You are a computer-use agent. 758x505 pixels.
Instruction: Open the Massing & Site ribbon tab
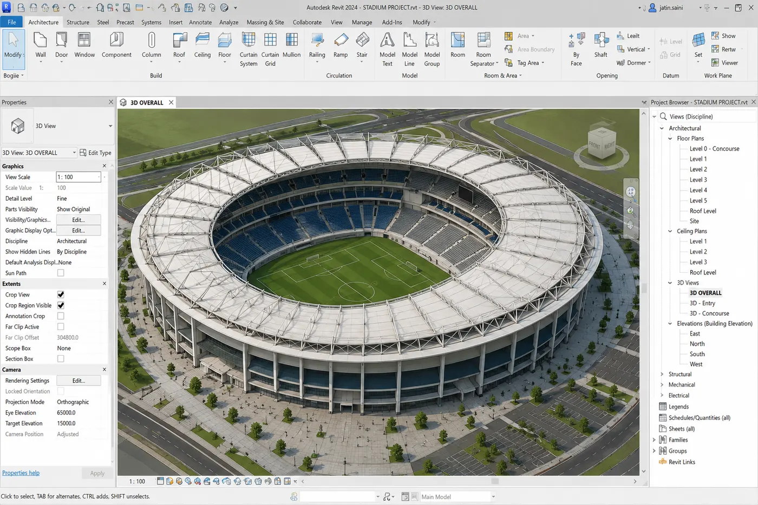[x=265, y=22]
